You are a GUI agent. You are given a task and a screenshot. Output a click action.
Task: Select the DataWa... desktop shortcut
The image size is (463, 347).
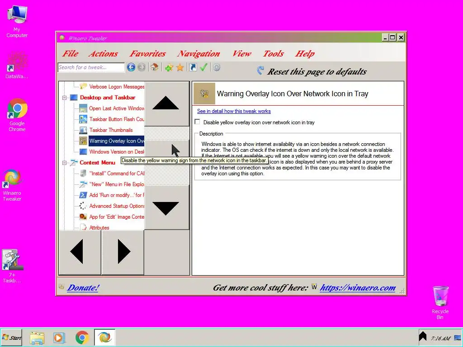(x=17, y=65)
